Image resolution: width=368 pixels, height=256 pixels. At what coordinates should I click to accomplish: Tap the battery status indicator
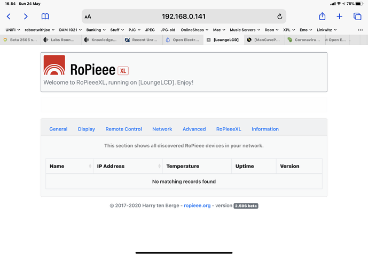click(x=359, y=4)
